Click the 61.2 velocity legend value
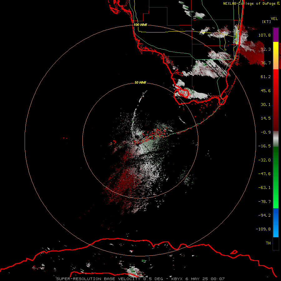 [x=266, y=77]
